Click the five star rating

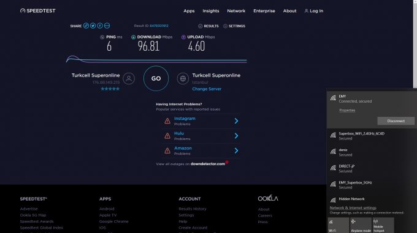point(110,89)
